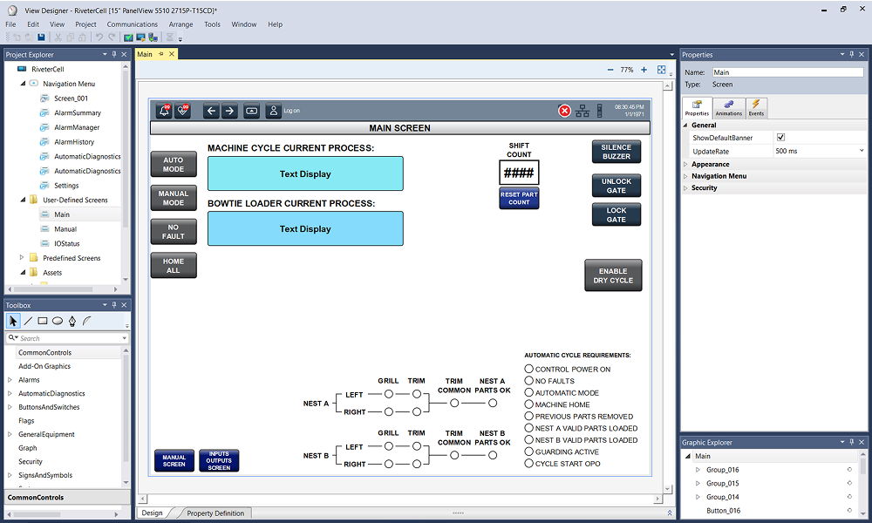Screen dimensions: 872x523
Task: Select the Line drawing tool in Toolbox
Action: point(28,321)
